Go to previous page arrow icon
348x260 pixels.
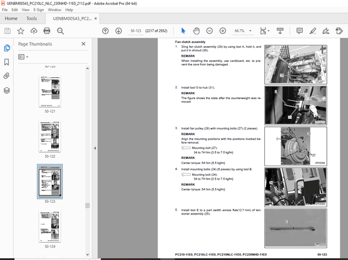[106, 31]
